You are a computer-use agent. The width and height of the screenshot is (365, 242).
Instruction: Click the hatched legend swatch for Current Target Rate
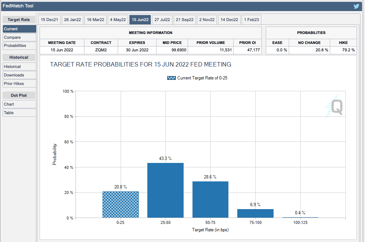171,78
